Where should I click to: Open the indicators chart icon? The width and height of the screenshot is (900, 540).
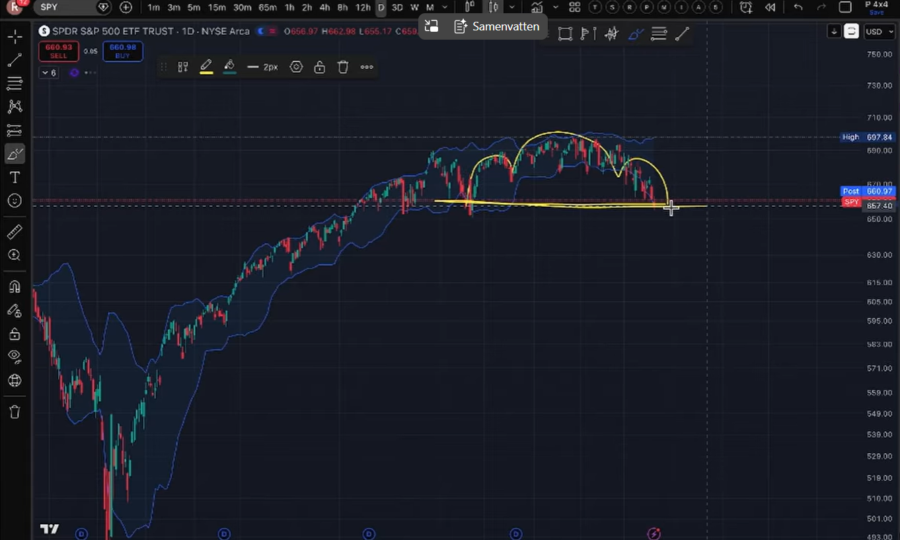[537, 7]
